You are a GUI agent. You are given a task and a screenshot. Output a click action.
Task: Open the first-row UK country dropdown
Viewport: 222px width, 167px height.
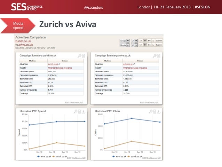coord(134,41)
